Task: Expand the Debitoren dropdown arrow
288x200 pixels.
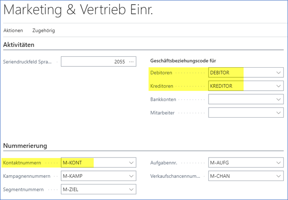Action: 278,73
